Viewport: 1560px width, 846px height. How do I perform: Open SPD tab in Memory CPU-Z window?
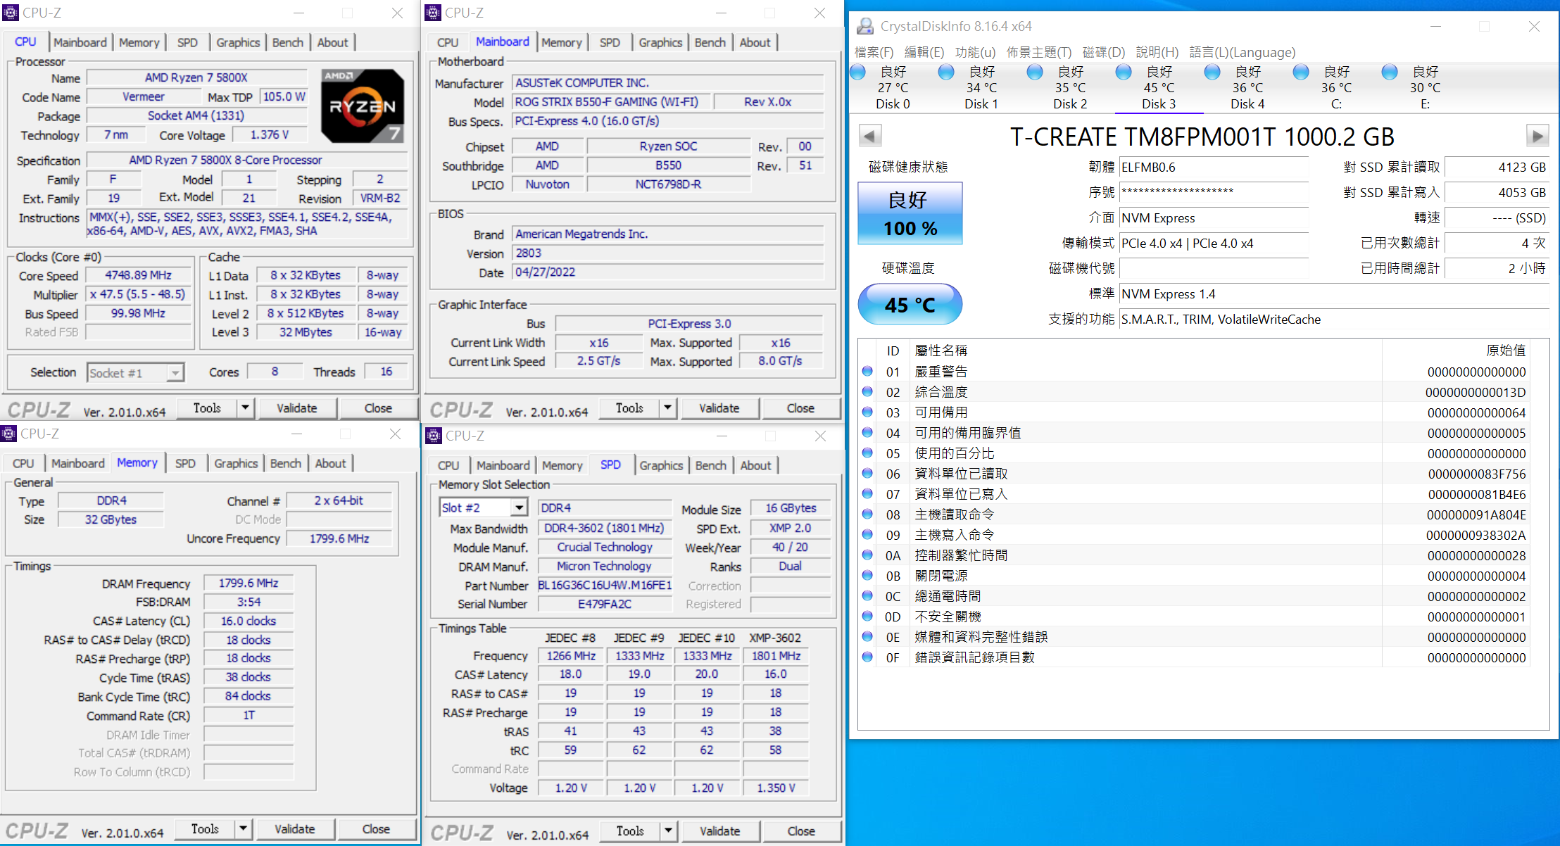185,463
